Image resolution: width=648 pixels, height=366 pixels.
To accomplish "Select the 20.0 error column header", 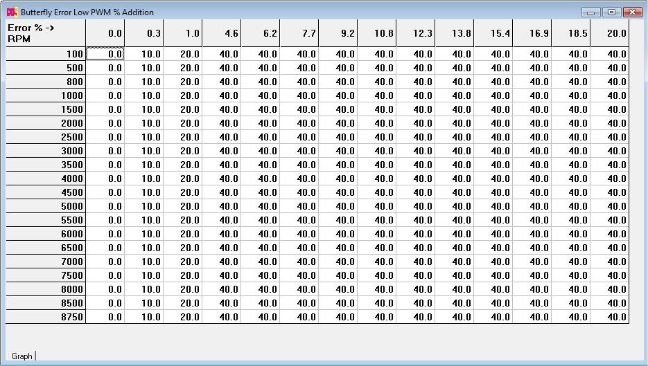I will pyautogui.click(x=610, y=33).
